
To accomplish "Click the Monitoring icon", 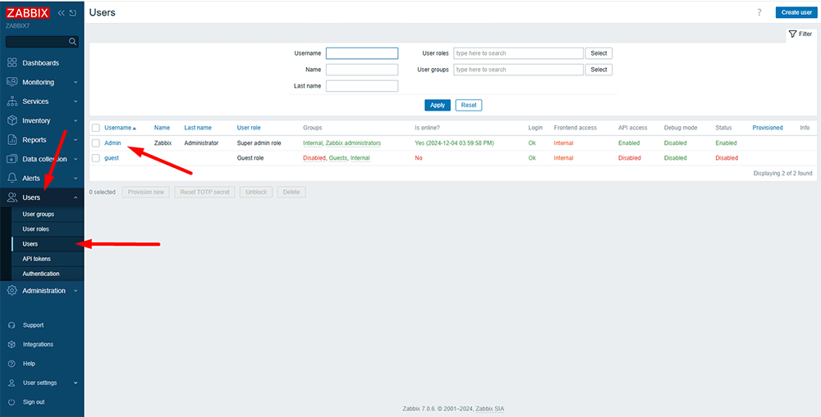I will tap(12, 82).
